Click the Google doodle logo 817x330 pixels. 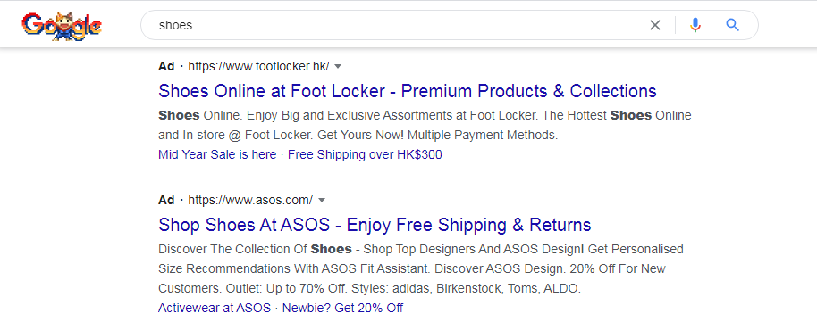point(62,25)
